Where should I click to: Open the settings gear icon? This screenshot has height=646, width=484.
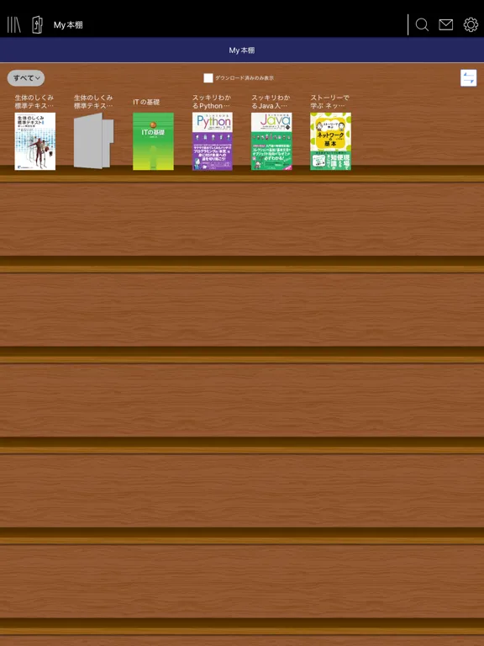tap(471, 24)
